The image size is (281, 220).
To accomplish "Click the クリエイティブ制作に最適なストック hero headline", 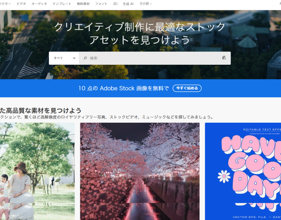I will pyautogui.click(x=140, y=27).
